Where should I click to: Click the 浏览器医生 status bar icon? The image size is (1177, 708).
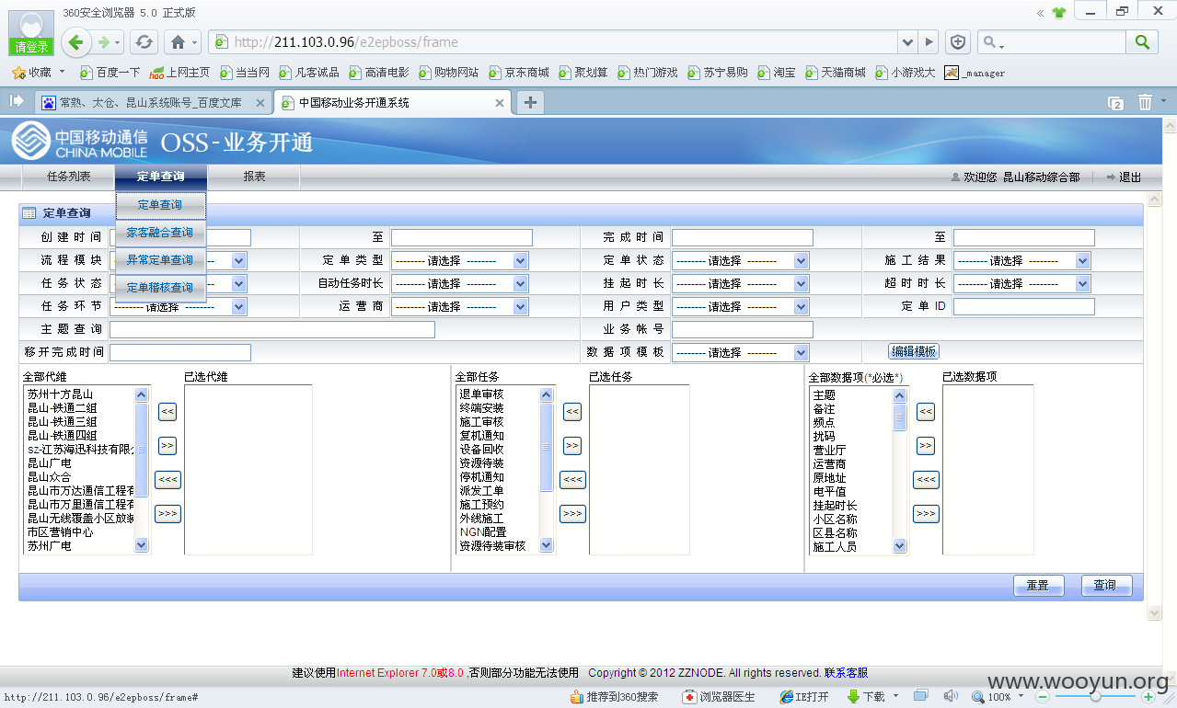(718, 697)
